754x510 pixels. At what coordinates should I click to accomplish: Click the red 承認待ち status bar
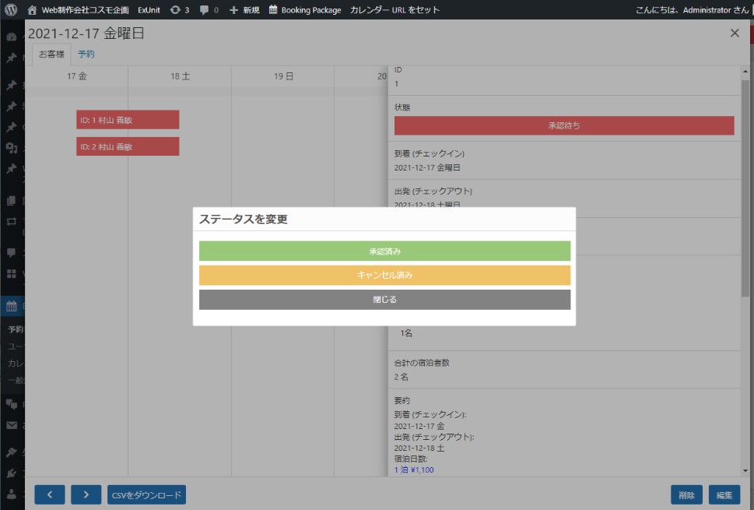point(564,125)
